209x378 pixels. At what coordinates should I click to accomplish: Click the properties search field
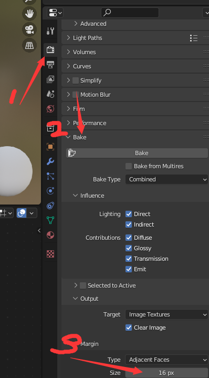[130, 13]
